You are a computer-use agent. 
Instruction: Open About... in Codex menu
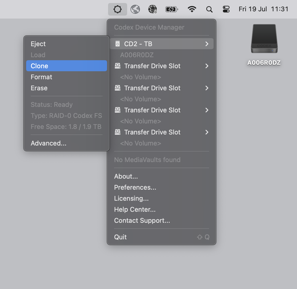162,176
